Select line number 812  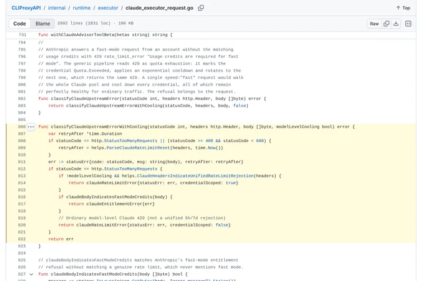pos(22,169)
